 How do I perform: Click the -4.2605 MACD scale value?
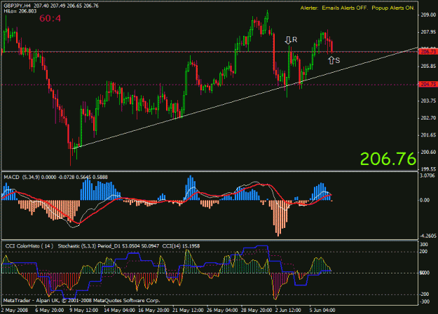pos(427,236)
